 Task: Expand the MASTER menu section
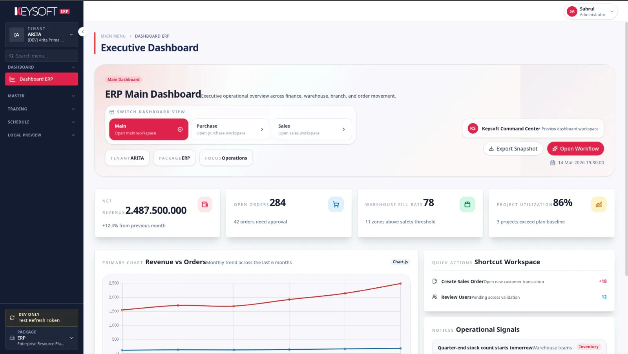(x=42, y=96)
